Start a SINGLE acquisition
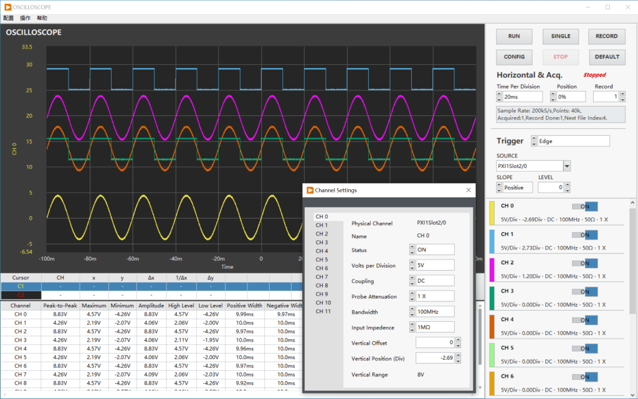638x399 pixels. pyautogui.click(x=560, y=37)
